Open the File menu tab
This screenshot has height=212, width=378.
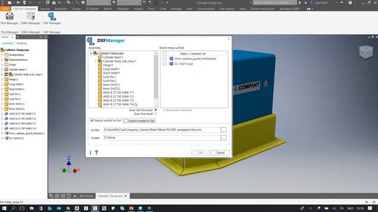pos(5,9)
